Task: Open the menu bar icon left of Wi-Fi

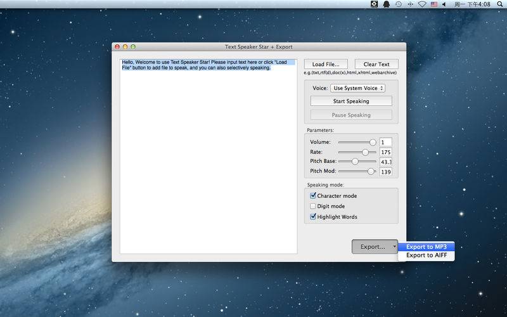Action: pyautogui.click(x=410, y=4)
